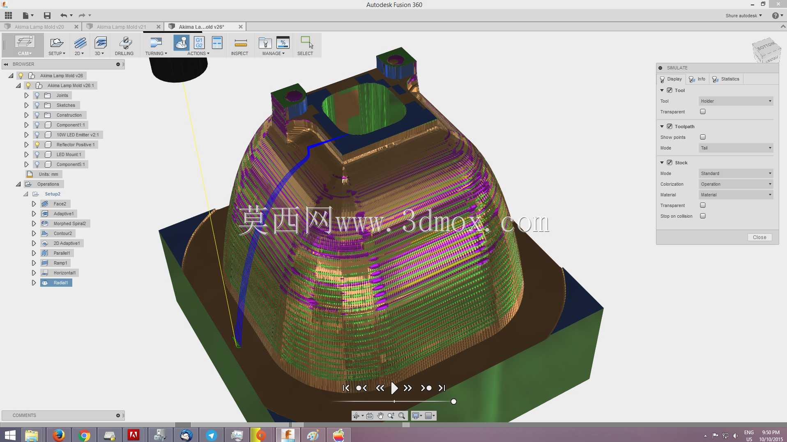The width and height of the screenshot is (787, 442).
Task: Open the Turning operations icon
Action: pos(156,43)
